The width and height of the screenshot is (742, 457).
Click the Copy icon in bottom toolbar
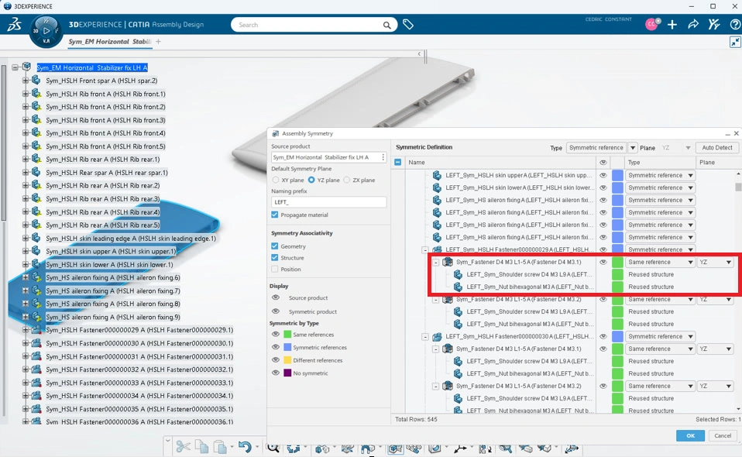[201, 447]
